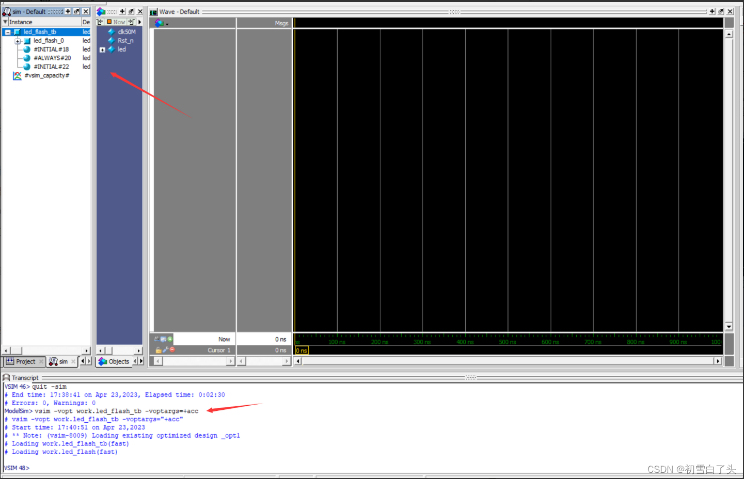Click the next-transition arrow icon in Objects pane
Image resolution: width=744 pixels, height=479 pixels.
132,22
